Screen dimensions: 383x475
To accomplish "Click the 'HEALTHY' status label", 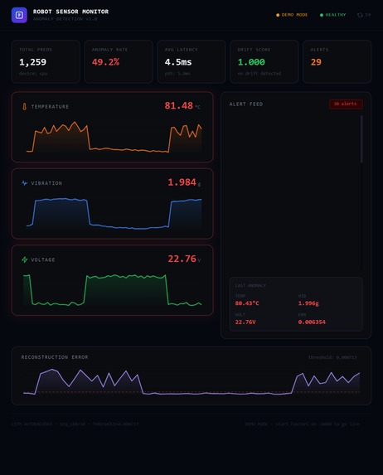I will pyautogui.click(x=336, y=15).
